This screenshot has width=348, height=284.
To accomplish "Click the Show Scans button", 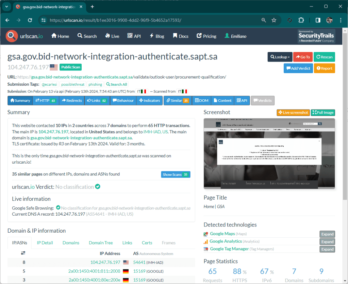I will (176, 174).
